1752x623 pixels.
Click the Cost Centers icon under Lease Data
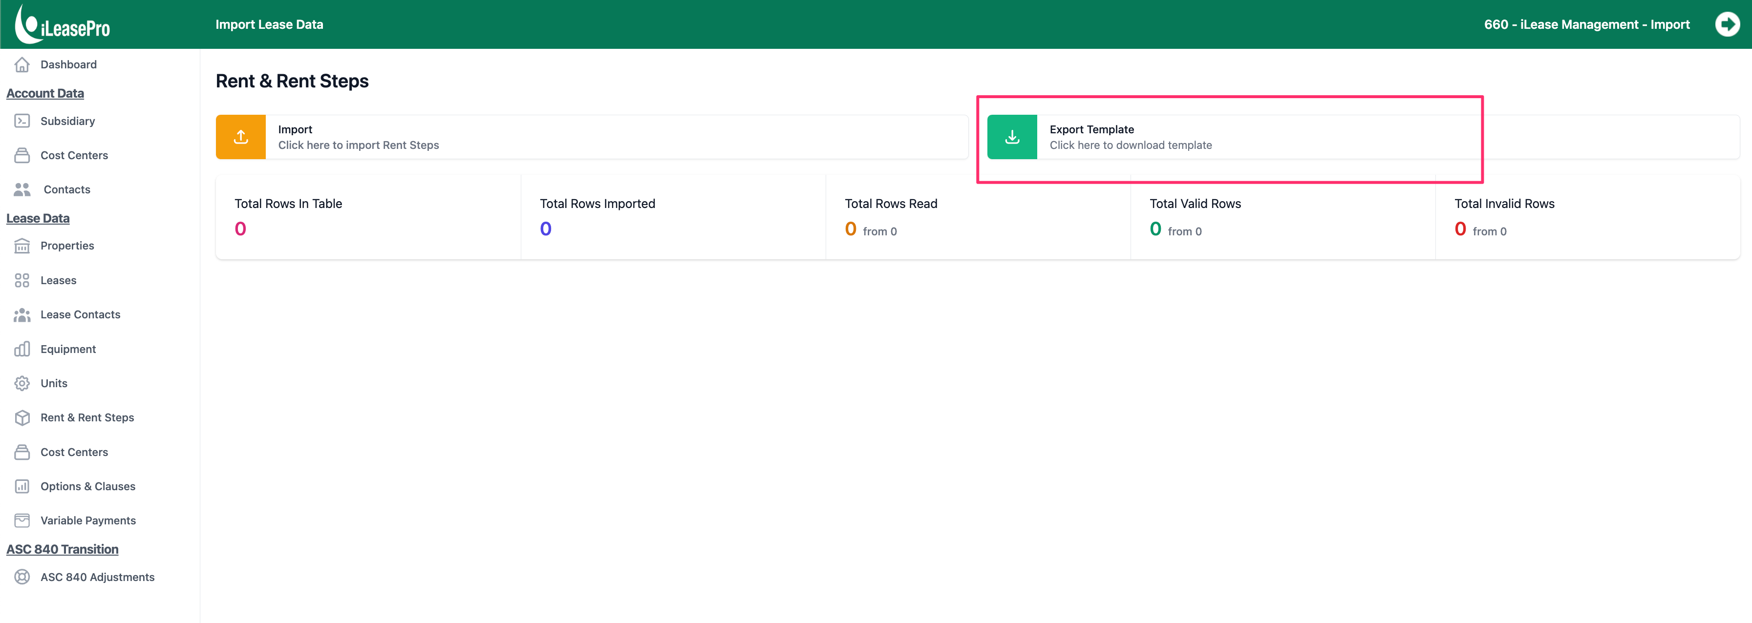pos(22,453)
